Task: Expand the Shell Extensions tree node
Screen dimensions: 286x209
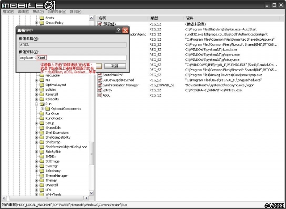Action: click(x=37, y=132)
